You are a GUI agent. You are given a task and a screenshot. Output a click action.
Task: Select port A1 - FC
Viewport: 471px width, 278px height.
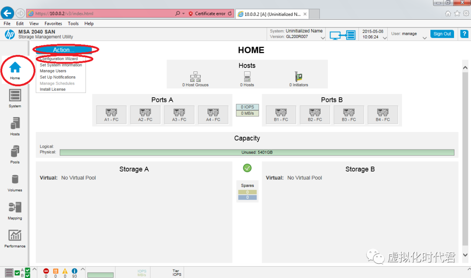pos(112,115)
